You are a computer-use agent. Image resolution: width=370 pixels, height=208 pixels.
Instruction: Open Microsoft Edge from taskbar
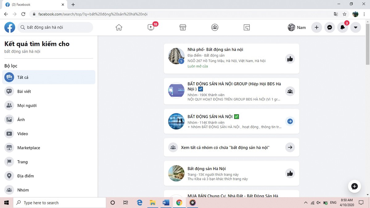click(139, 202)
